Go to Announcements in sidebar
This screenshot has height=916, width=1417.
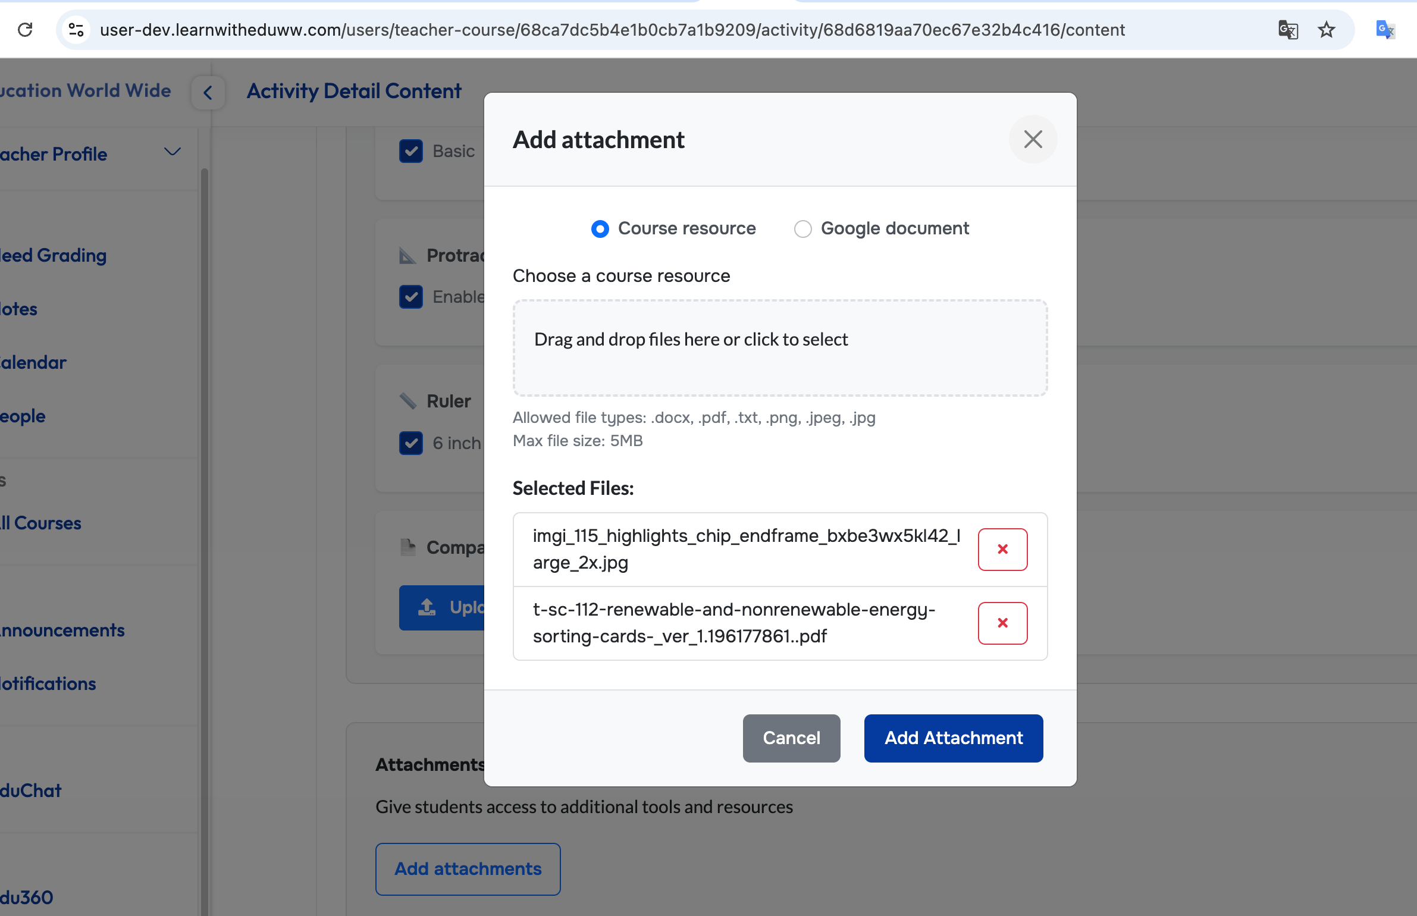click(x=62, y=630)
